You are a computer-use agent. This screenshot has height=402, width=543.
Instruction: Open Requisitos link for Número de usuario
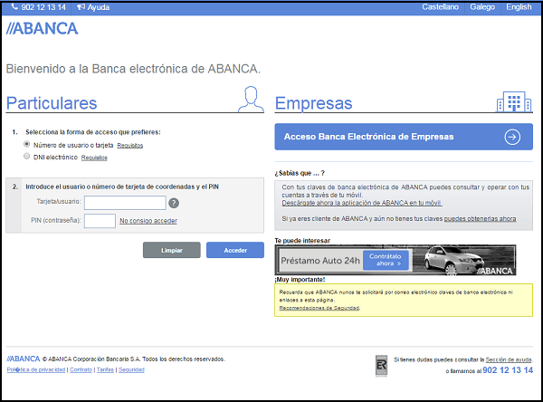(129, 145)
